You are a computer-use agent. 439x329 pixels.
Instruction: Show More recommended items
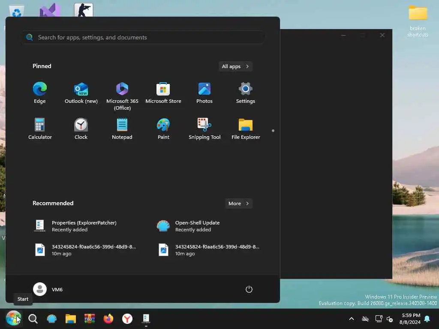(x=239, y=203)
